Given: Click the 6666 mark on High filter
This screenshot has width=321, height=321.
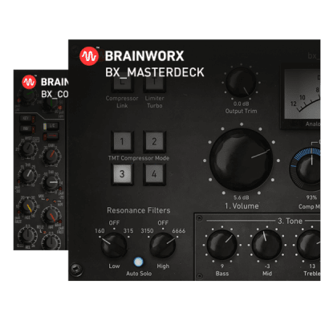Looking at the screenshot, I should pyautogui.click(x=179, y=231).
